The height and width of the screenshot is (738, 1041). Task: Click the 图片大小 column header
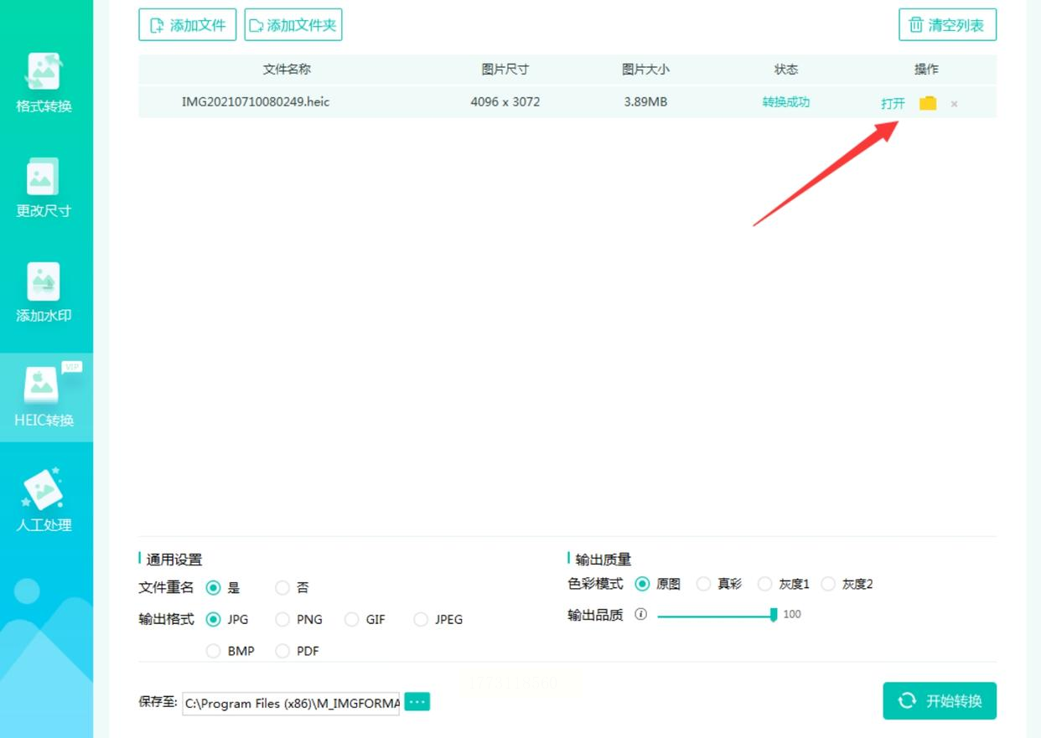pyautogui.click(x=645, y=70)
